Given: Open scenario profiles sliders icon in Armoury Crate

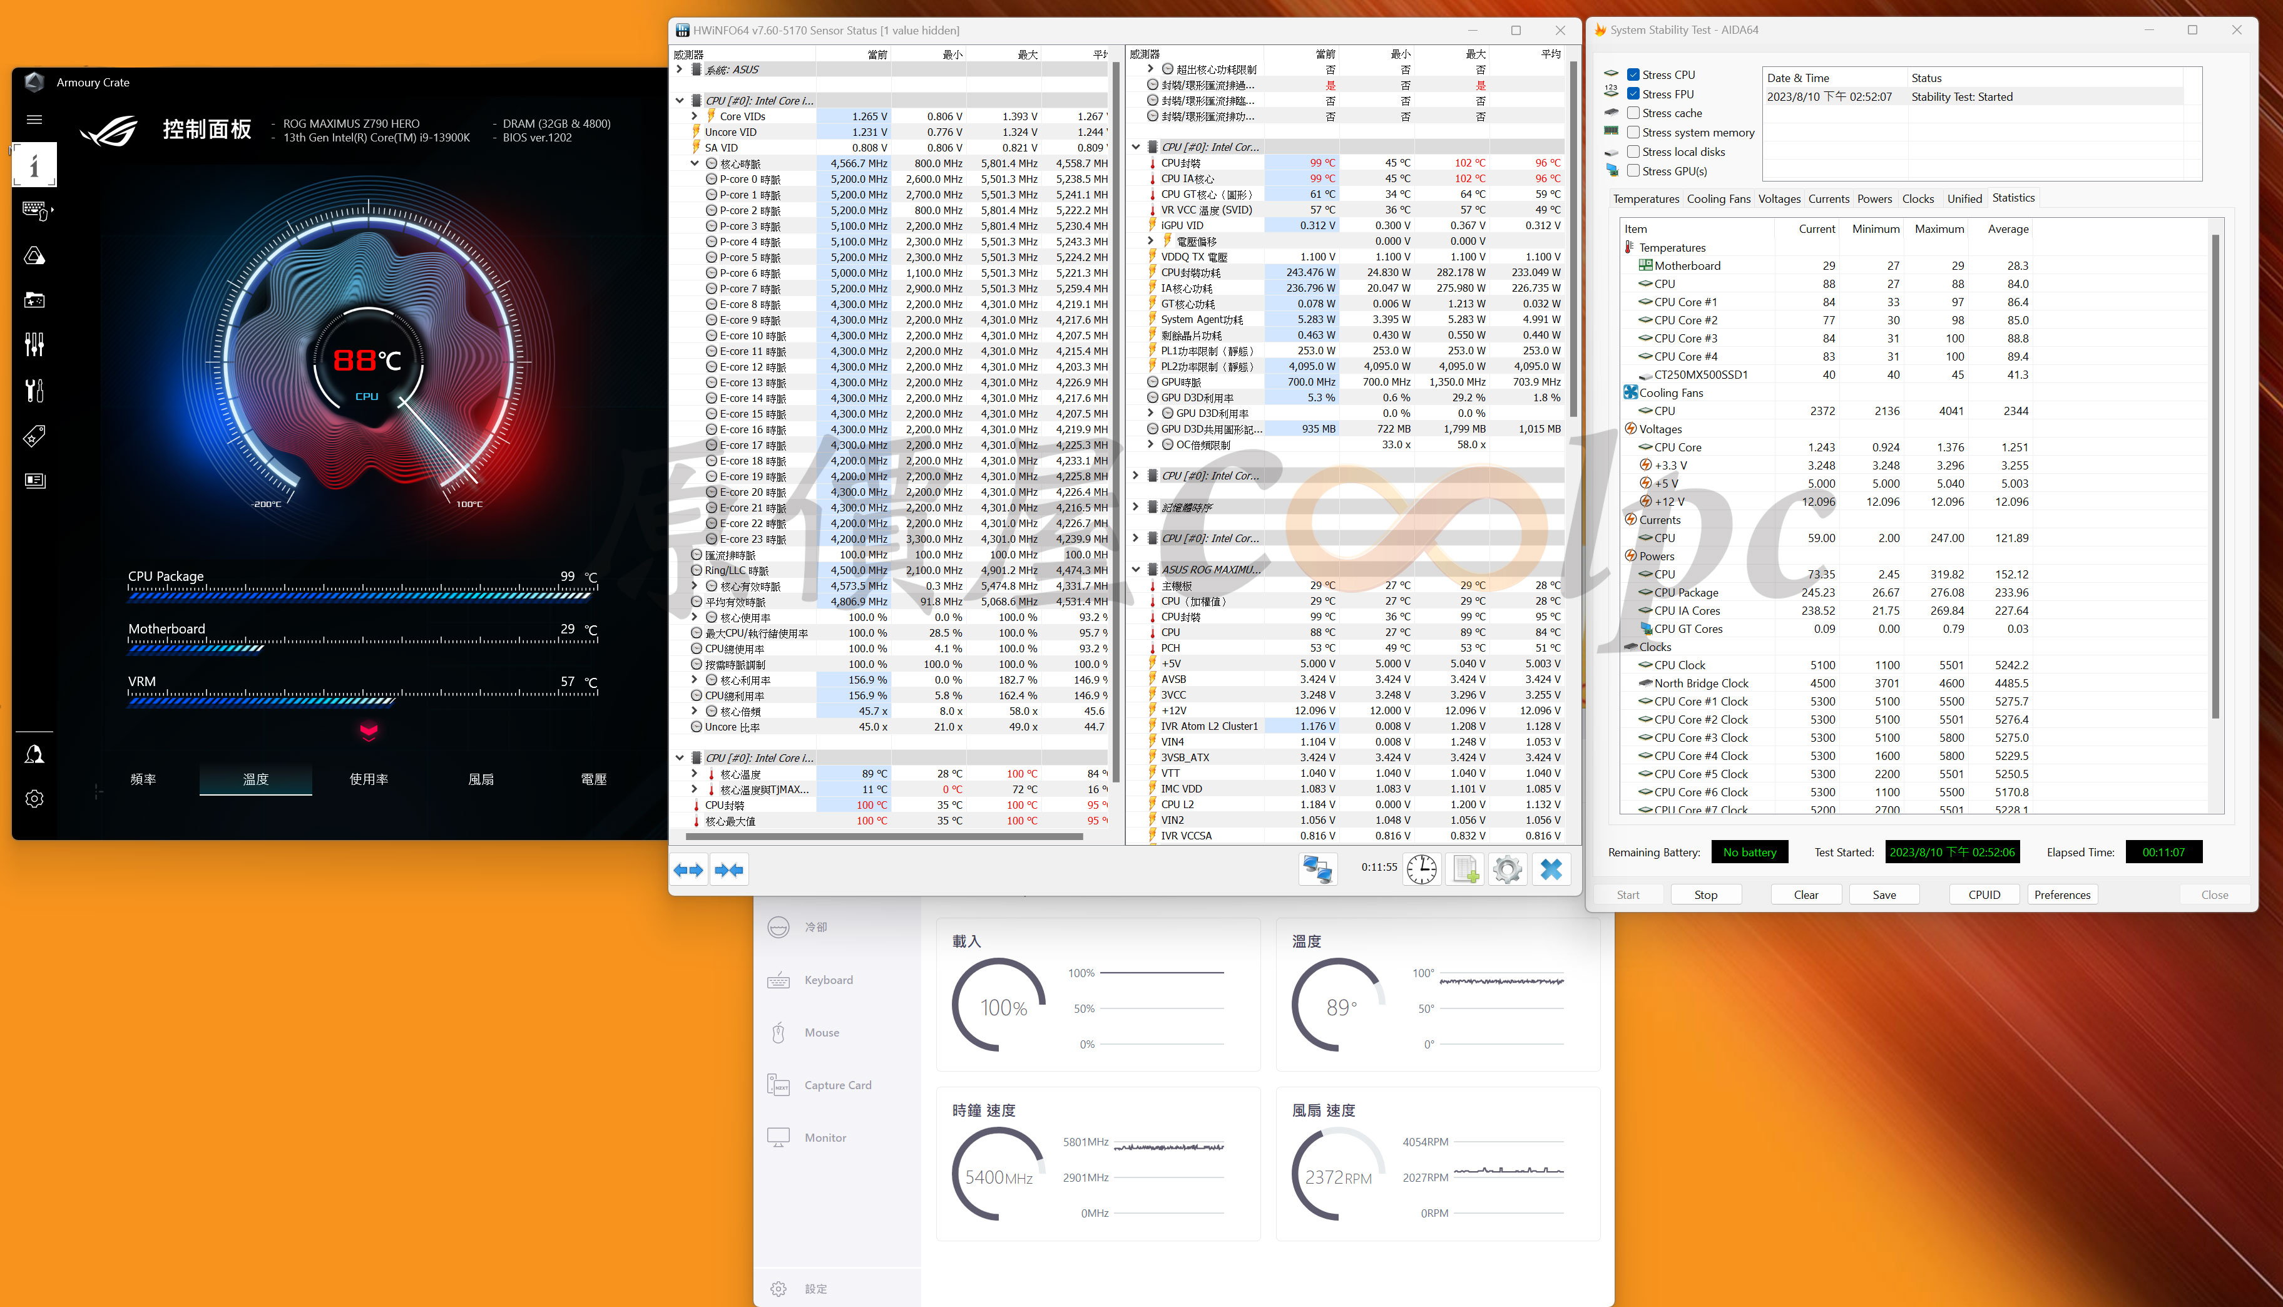Looking at the screenshot, I should click(x=34, y=345).
